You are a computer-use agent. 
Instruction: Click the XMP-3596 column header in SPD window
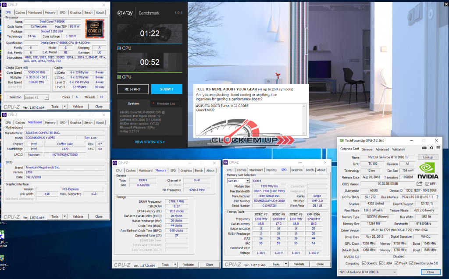pos(313,214)
